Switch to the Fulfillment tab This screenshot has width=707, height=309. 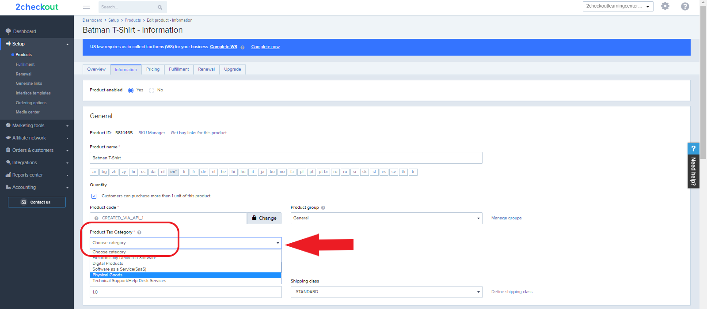[x=179, y=69]
